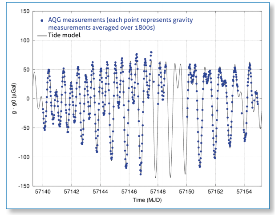Viewport: 275px width, 215px height.
Task: Click the 57144 tick label on the time axis
Action: pyautogui.click(x=101, y=192)
